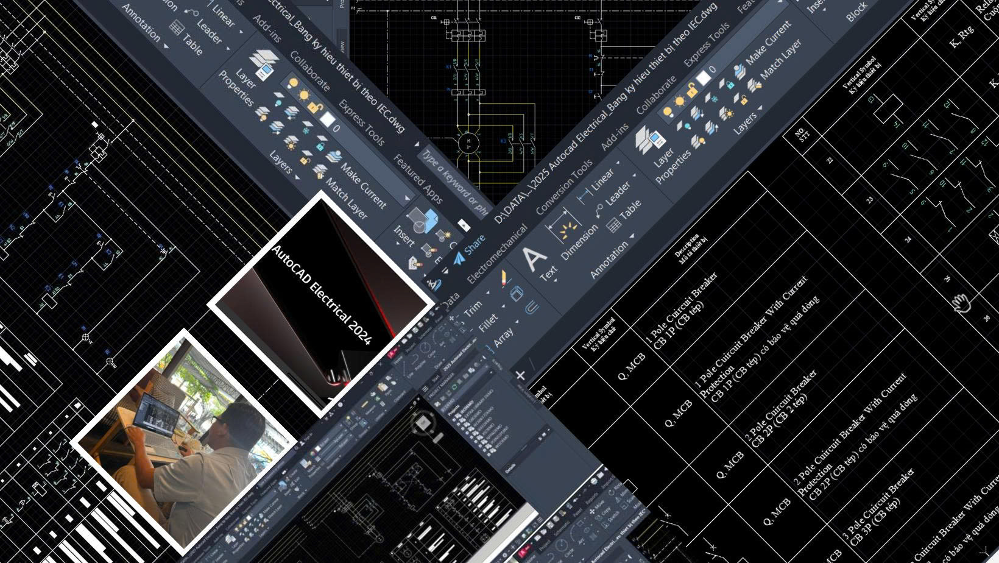This screenshot has width=999, height=563.
Task: Click the Fillet button
Action: (488, 323)
